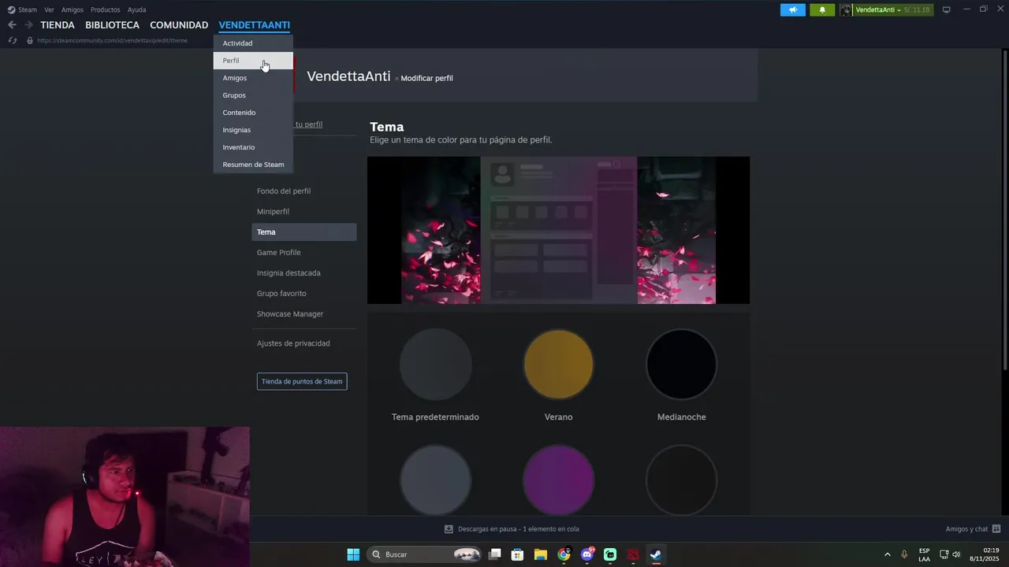1009x567 pixels.
Task: Click the VendettaAnti profile name heading
Action: pyautogui.click(x=348, y=76)
